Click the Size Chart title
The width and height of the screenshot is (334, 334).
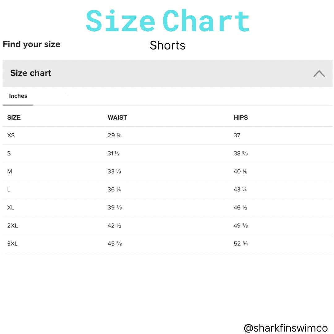point(167,20)
